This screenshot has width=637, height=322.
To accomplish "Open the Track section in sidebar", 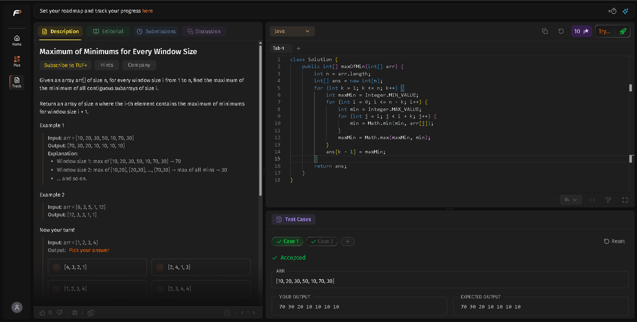I will [16, 82].
